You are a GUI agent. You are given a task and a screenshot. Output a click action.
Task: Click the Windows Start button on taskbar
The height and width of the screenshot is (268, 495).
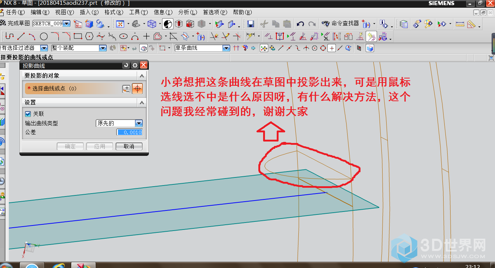coord(5,265)
